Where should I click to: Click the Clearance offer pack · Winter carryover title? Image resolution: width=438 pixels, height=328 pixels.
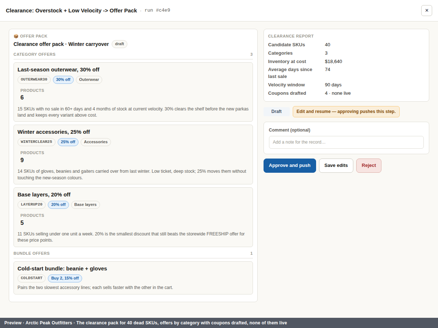(x=61, y=44)
